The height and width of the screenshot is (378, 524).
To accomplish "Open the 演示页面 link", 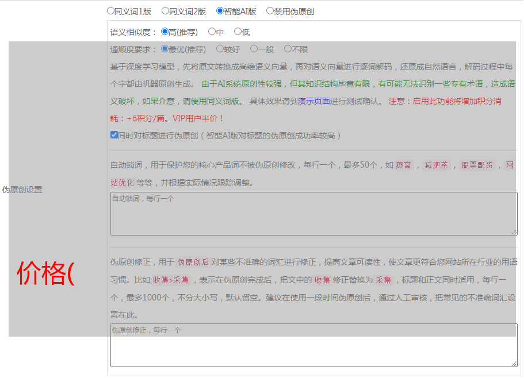I will [x=313, y=101].
